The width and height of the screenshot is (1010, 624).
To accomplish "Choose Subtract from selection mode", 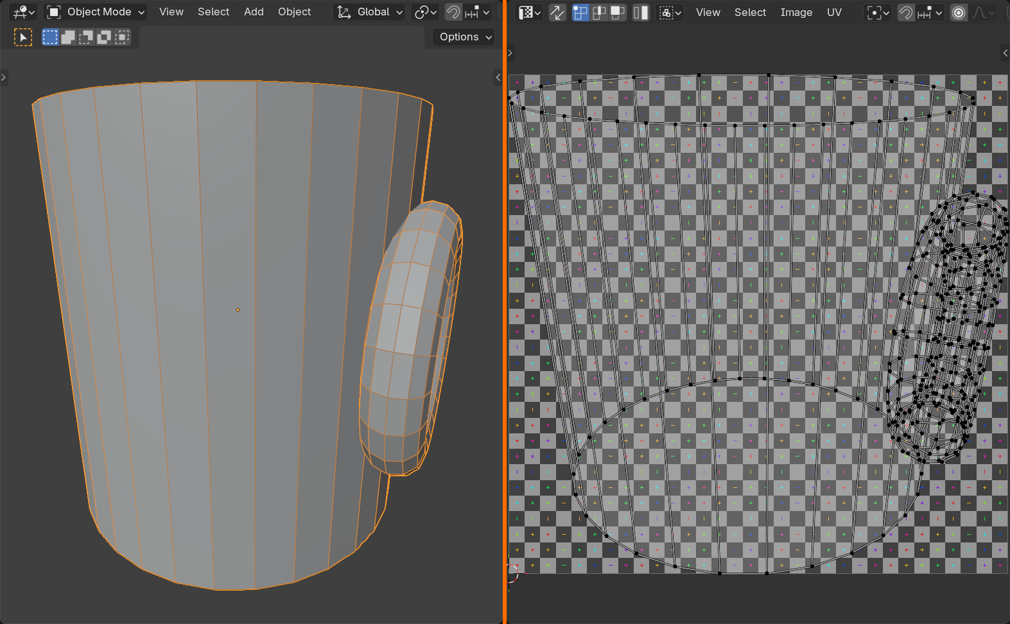I will [x=86, y=37].
